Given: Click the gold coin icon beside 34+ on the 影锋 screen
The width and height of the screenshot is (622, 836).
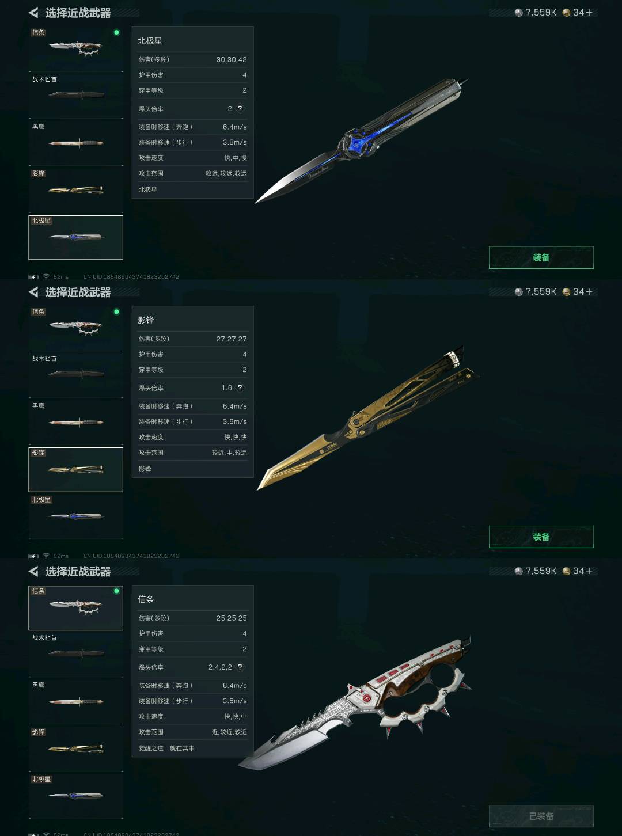Looking at the screenshot, I should [x=566, y=292].
